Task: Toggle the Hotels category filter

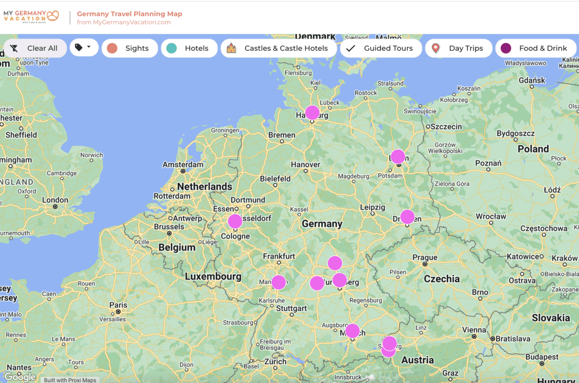Action: pos(189,48)
